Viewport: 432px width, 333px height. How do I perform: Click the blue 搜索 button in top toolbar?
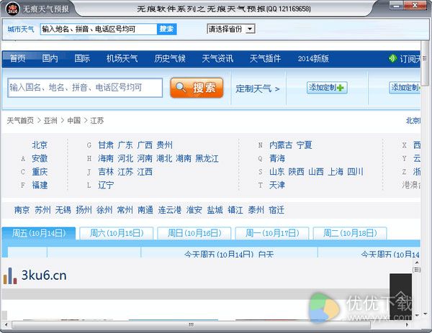click(166, 29)
